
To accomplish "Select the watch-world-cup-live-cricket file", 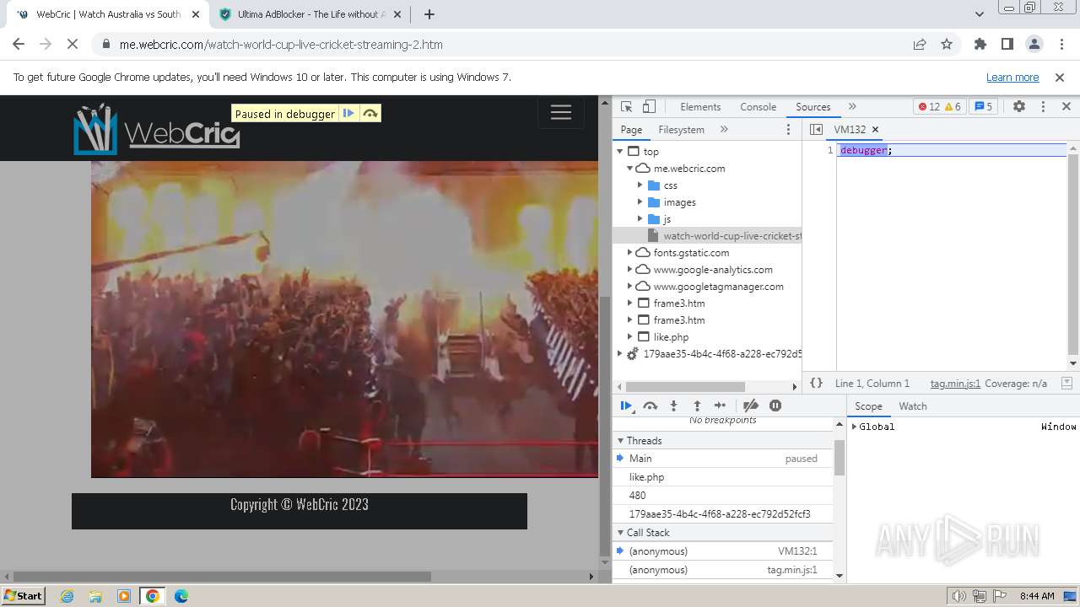I will (707, 236).
